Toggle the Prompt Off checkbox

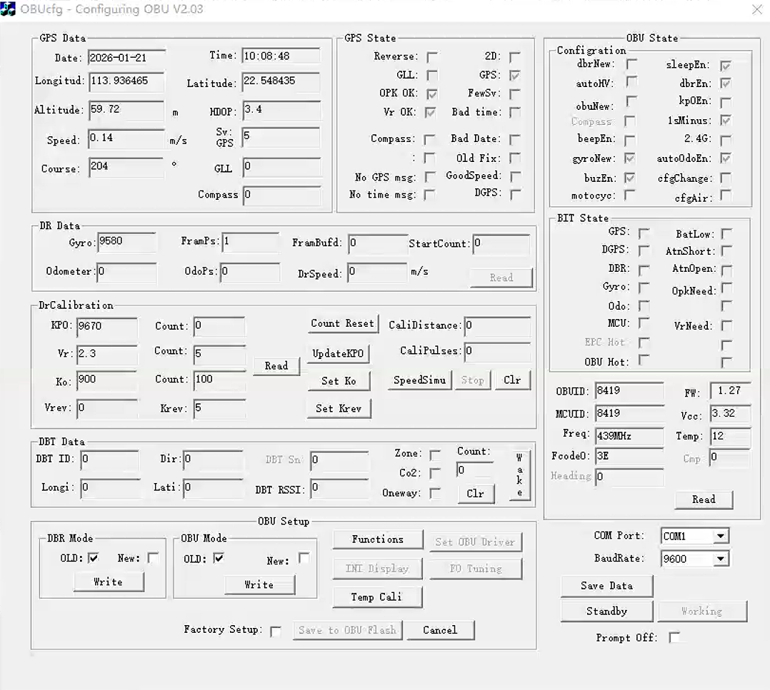pos(674,638)
